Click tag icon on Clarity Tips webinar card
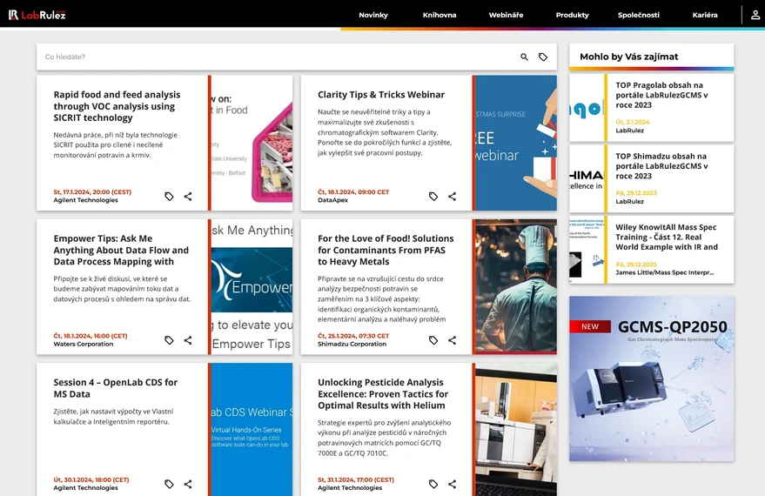 (433, 197)
